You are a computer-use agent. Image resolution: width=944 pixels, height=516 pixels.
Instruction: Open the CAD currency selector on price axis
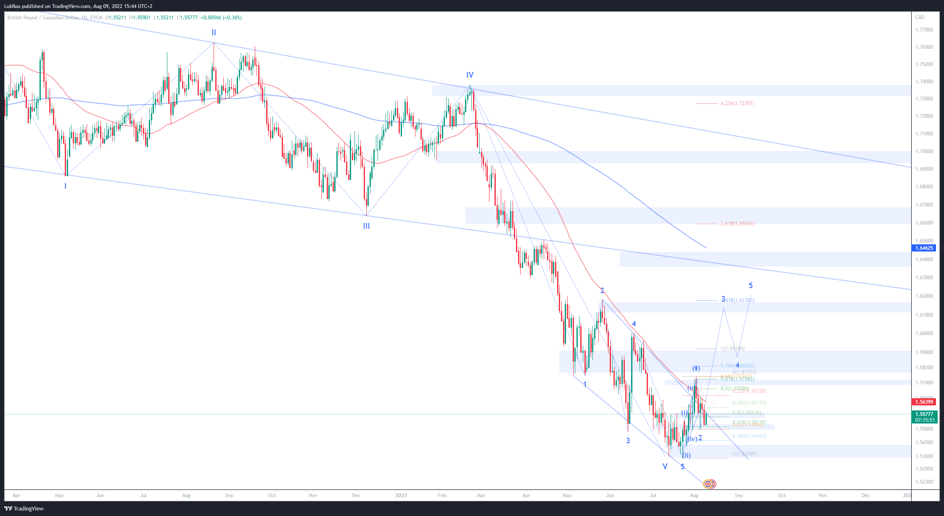[x=920, y=17]
